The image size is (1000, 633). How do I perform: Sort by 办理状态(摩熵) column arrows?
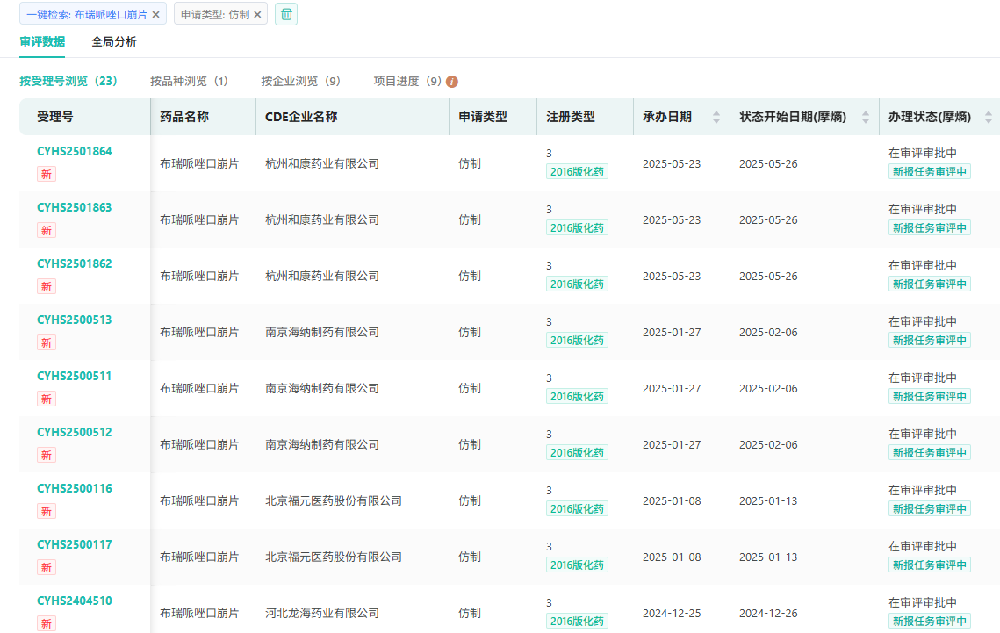(988, 117)
